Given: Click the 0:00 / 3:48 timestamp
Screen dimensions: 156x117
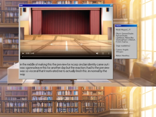Looking at the screenshot, I should tap(30, 53).
